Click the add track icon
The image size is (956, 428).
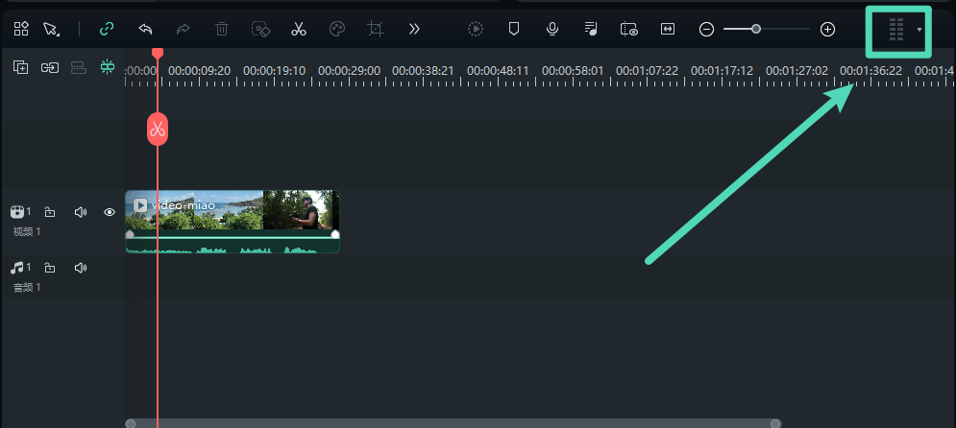coord(20,67)
